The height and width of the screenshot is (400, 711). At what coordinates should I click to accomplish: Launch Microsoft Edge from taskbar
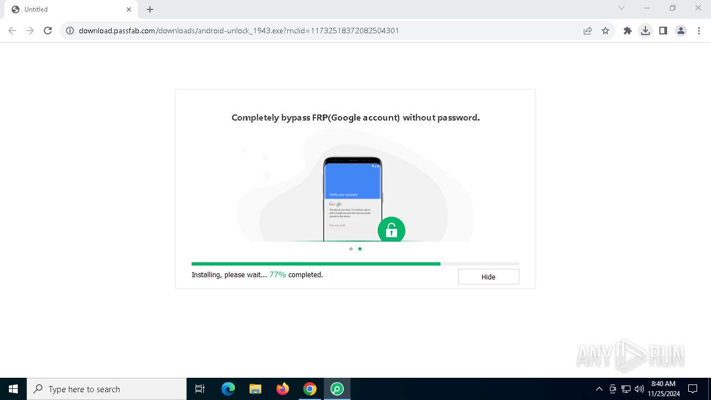(x=228, y=389)
